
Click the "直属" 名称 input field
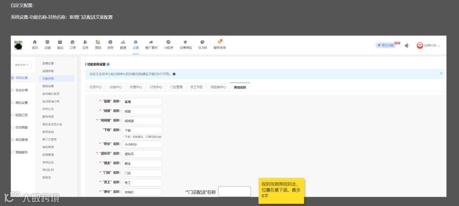pyautogui.click(x=142, y=102)
